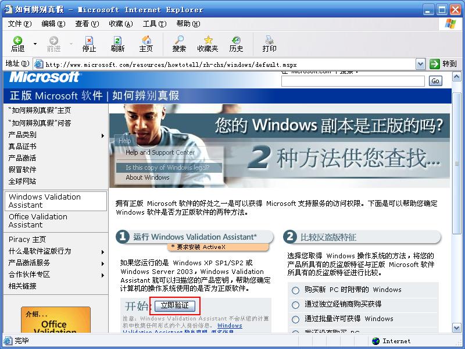Expand the 产品激活服务 submenu arrow

[x=103, y=263]
